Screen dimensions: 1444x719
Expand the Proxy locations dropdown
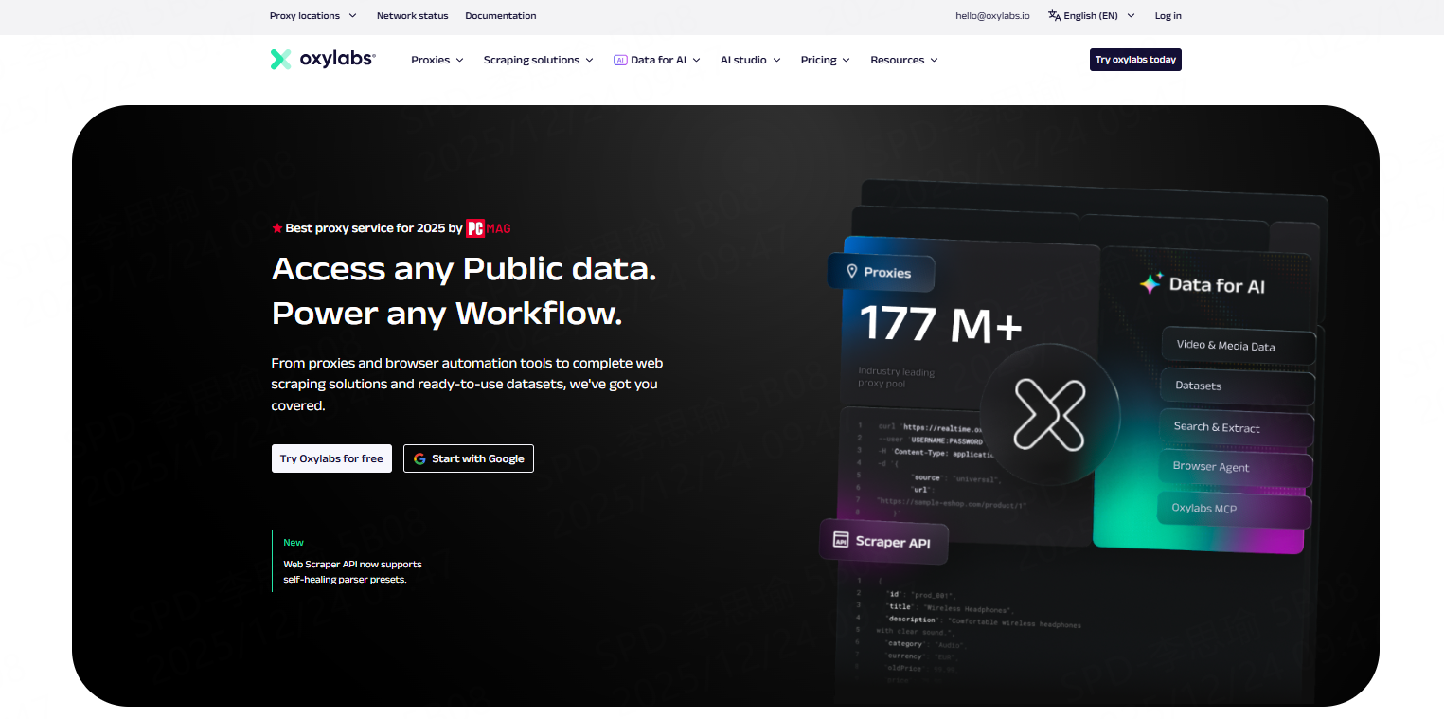[313, 16]
